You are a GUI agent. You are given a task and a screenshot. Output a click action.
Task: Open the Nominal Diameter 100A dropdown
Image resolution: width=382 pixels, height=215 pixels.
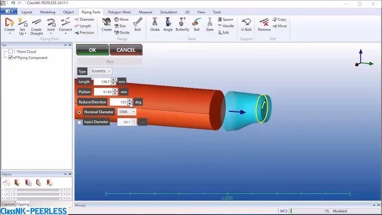(127, 111)
